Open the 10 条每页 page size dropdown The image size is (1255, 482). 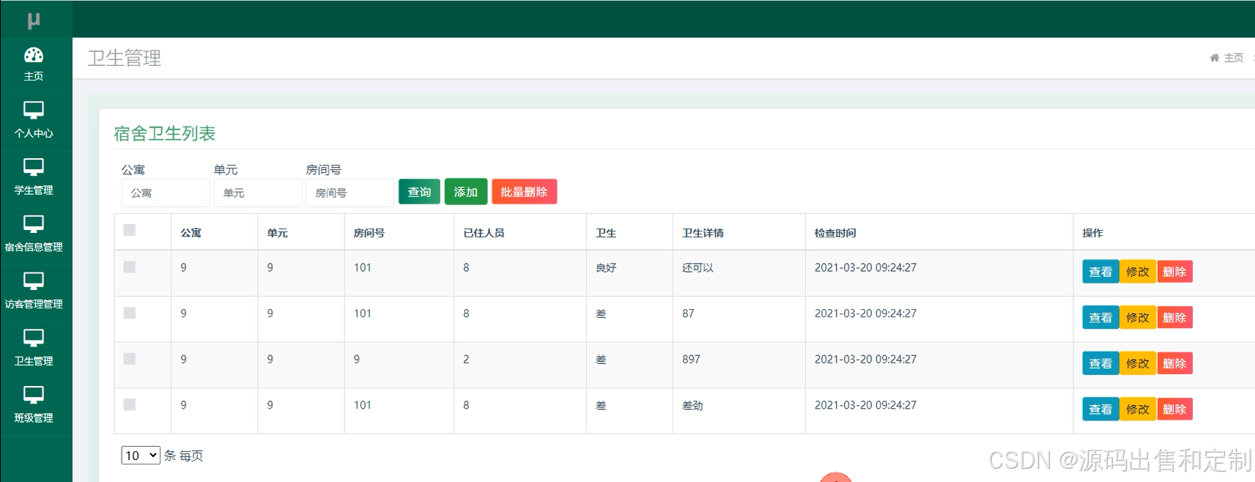pyautogui.click(x=141, y=456)
